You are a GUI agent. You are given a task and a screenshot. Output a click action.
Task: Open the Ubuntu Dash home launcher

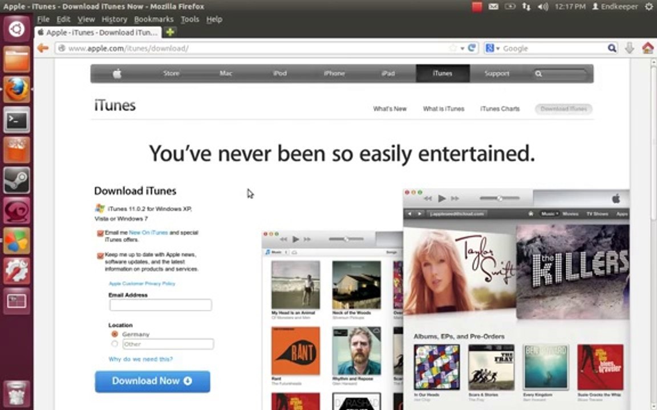pos(17,29)
